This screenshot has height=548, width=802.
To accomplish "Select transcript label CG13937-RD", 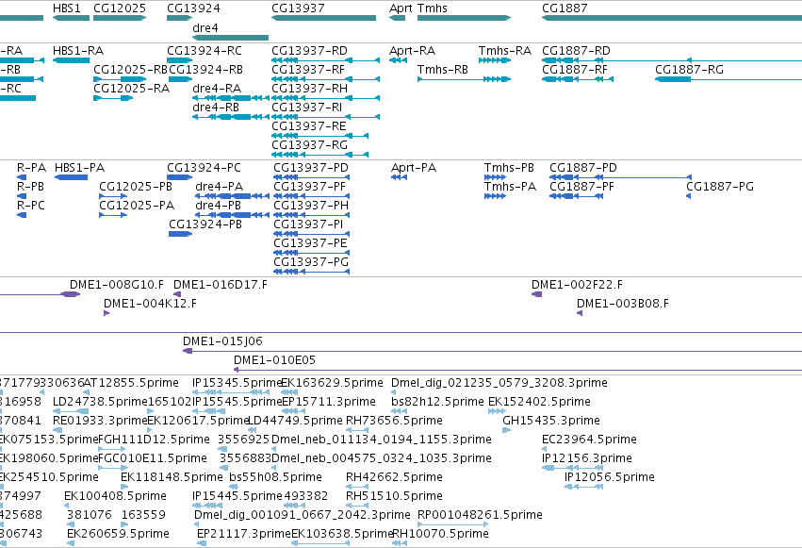I will [309, 51].
